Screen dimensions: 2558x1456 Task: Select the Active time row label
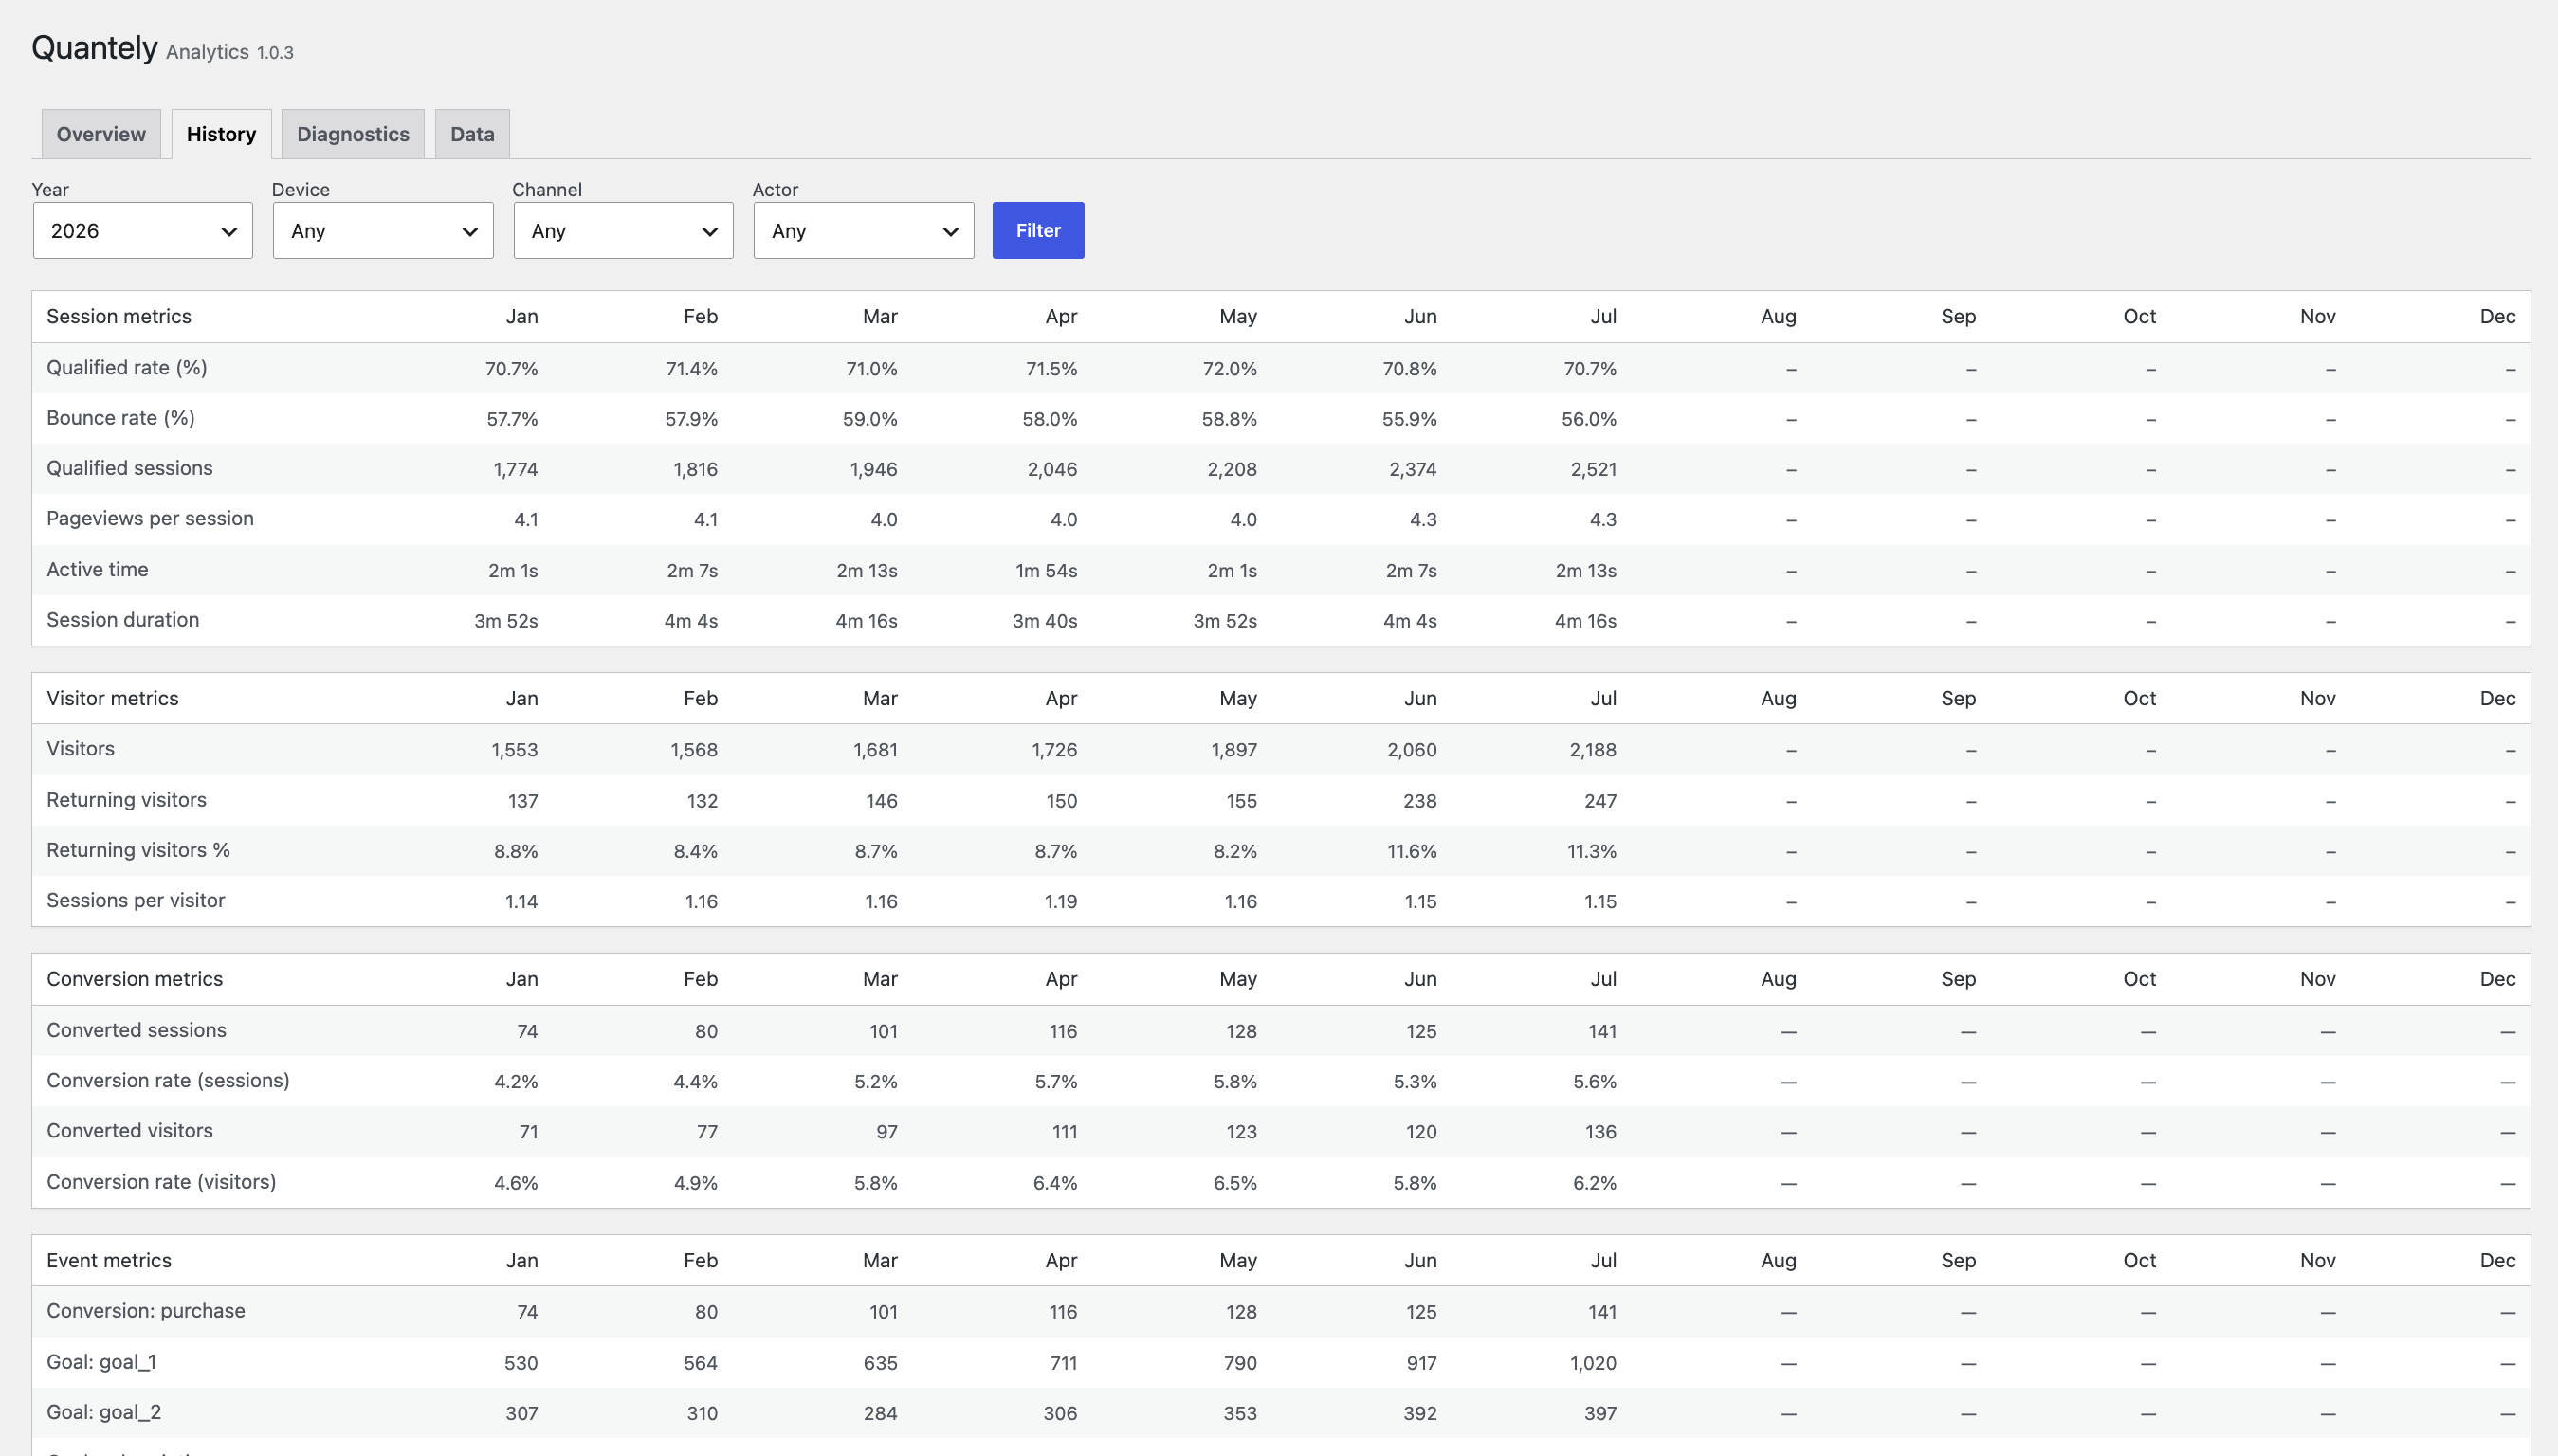point(97,570)
